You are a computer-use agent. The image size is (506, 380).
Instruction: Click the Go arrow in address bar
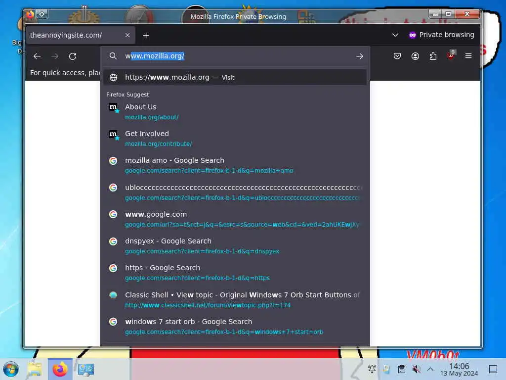click(360, 56)
